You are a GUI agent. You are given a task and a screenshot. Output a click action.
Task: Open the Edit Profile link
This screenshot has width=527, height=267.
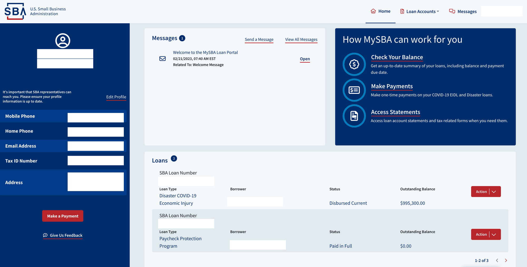pyautogui.click(x=116, y=97)
